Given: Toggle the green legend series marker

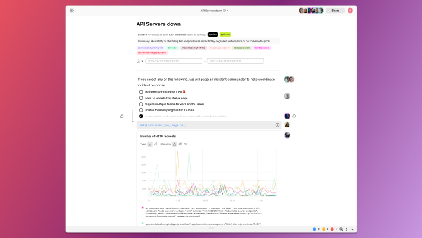Looking at the screenshot, I should [x=143, y=224].
